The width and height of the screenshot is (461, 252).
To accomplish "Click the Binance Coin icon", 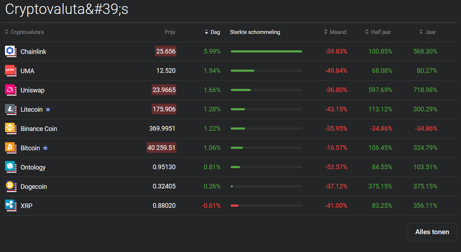I will 10,128.
